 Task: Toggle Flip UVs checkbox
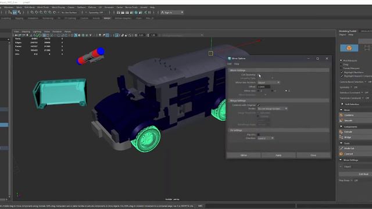coord(258,135)
